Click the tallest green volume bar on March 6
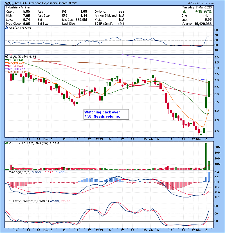 [x=206, y=156]
